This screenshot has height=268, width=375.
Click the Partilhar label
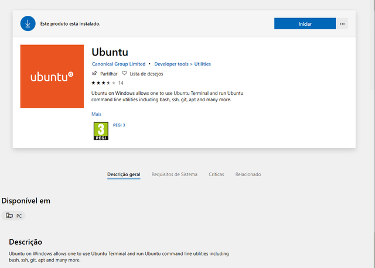click(x=109, y=74)
